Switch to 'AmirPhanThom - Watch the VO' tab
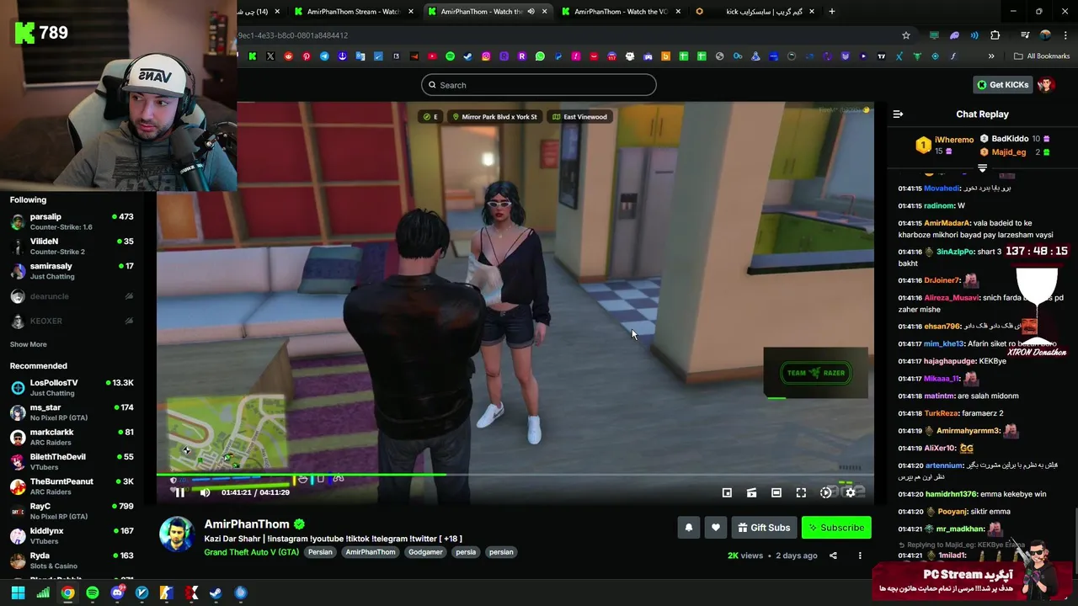Screen dimensions: 1078x606 click(x=620, y=12)
